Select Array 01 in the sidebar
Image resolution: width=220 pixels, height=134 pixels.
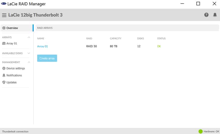tap(12, 43)
